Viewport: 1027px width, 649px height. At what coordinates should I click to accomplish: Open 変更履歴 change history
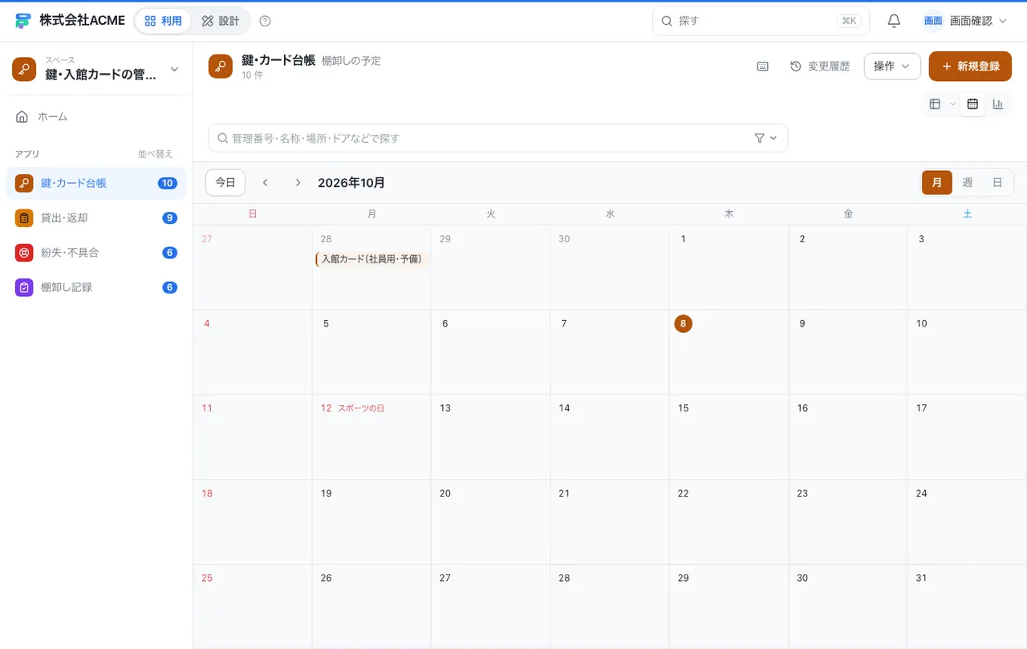820,67
